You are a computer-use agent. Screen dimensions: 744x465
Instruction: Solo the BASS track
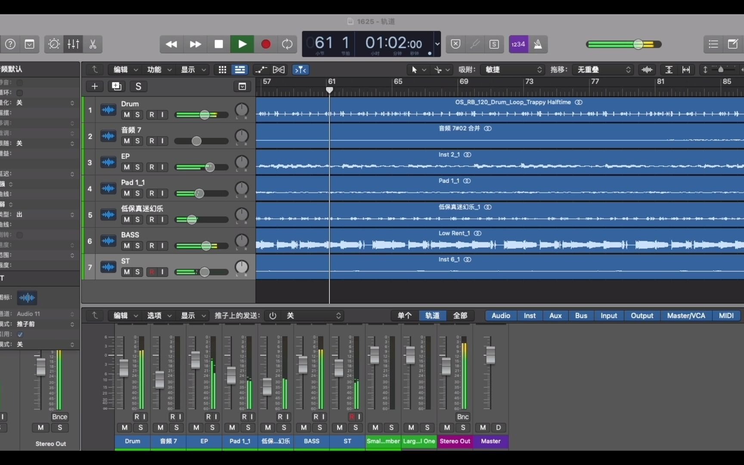coord(137,246)
